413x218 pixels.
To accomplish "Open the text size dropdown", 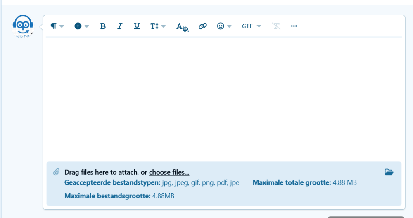I will (x=158, y=26).
